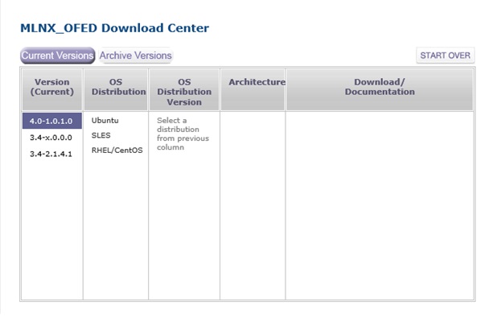Click the OS Distribution column header
The image size is (501, 322).
pos(116,89)
